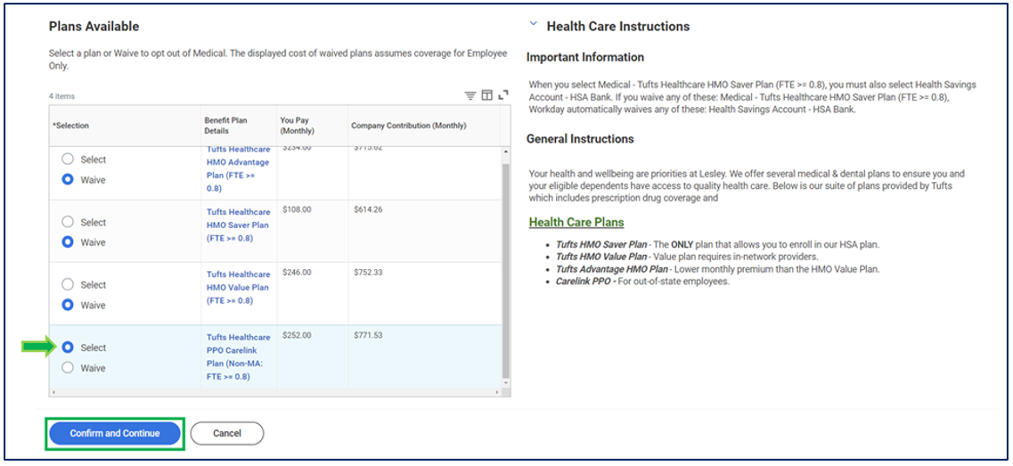Click the horizontal scrollbar under plans table
The height and width of the screenshot is (466, 1013).
coord(276,392)
